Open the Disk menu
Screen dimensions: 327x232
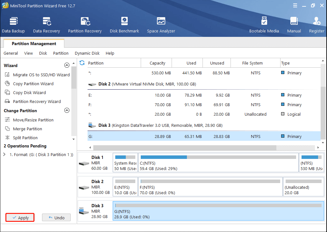[43, 53]
